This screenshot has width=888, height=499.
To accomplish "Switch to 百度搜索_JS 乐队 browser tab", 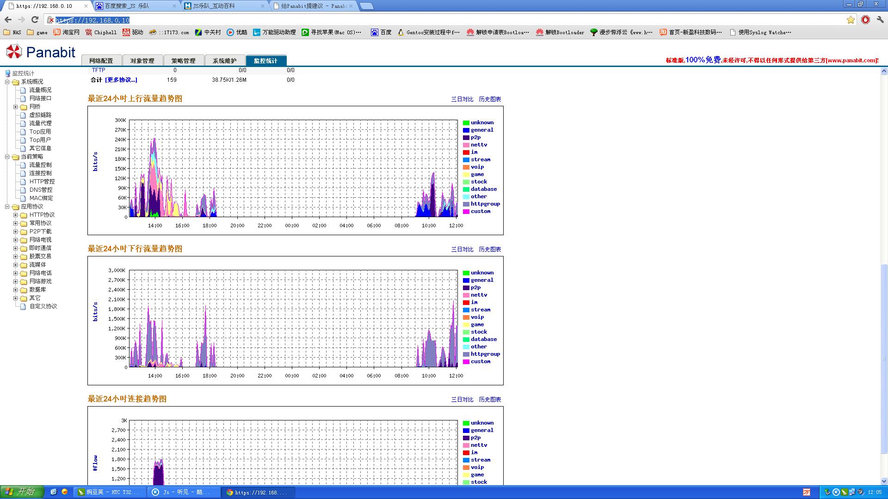I will [136, 6].
